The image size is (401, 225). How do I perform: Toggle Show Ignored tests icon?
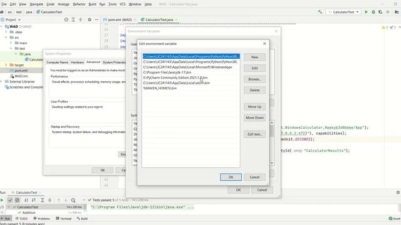click(17, 200)
